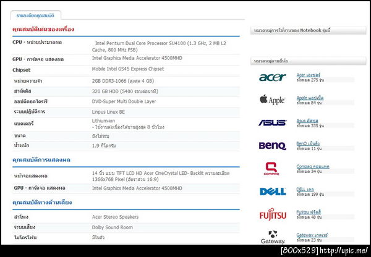
Task: Click the blue audio features section heading
Action: click(x=42, y=203)
